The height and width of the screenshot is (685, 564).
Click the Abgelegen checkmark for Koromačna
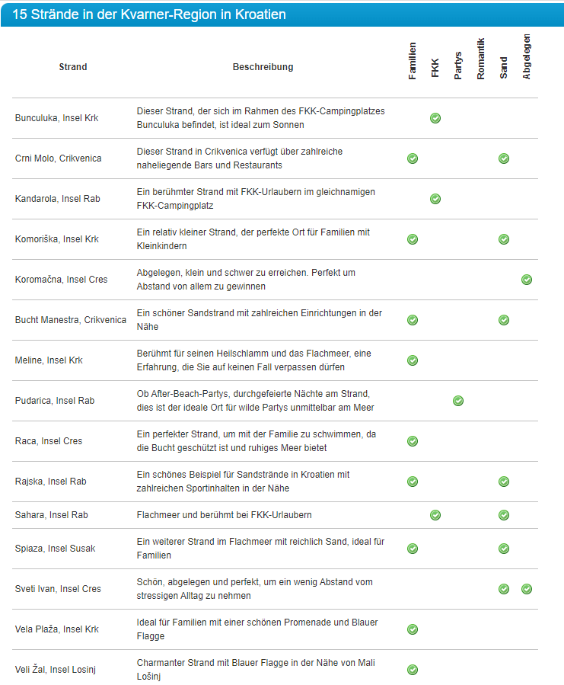pyautogui.click(x=527, y=280)
